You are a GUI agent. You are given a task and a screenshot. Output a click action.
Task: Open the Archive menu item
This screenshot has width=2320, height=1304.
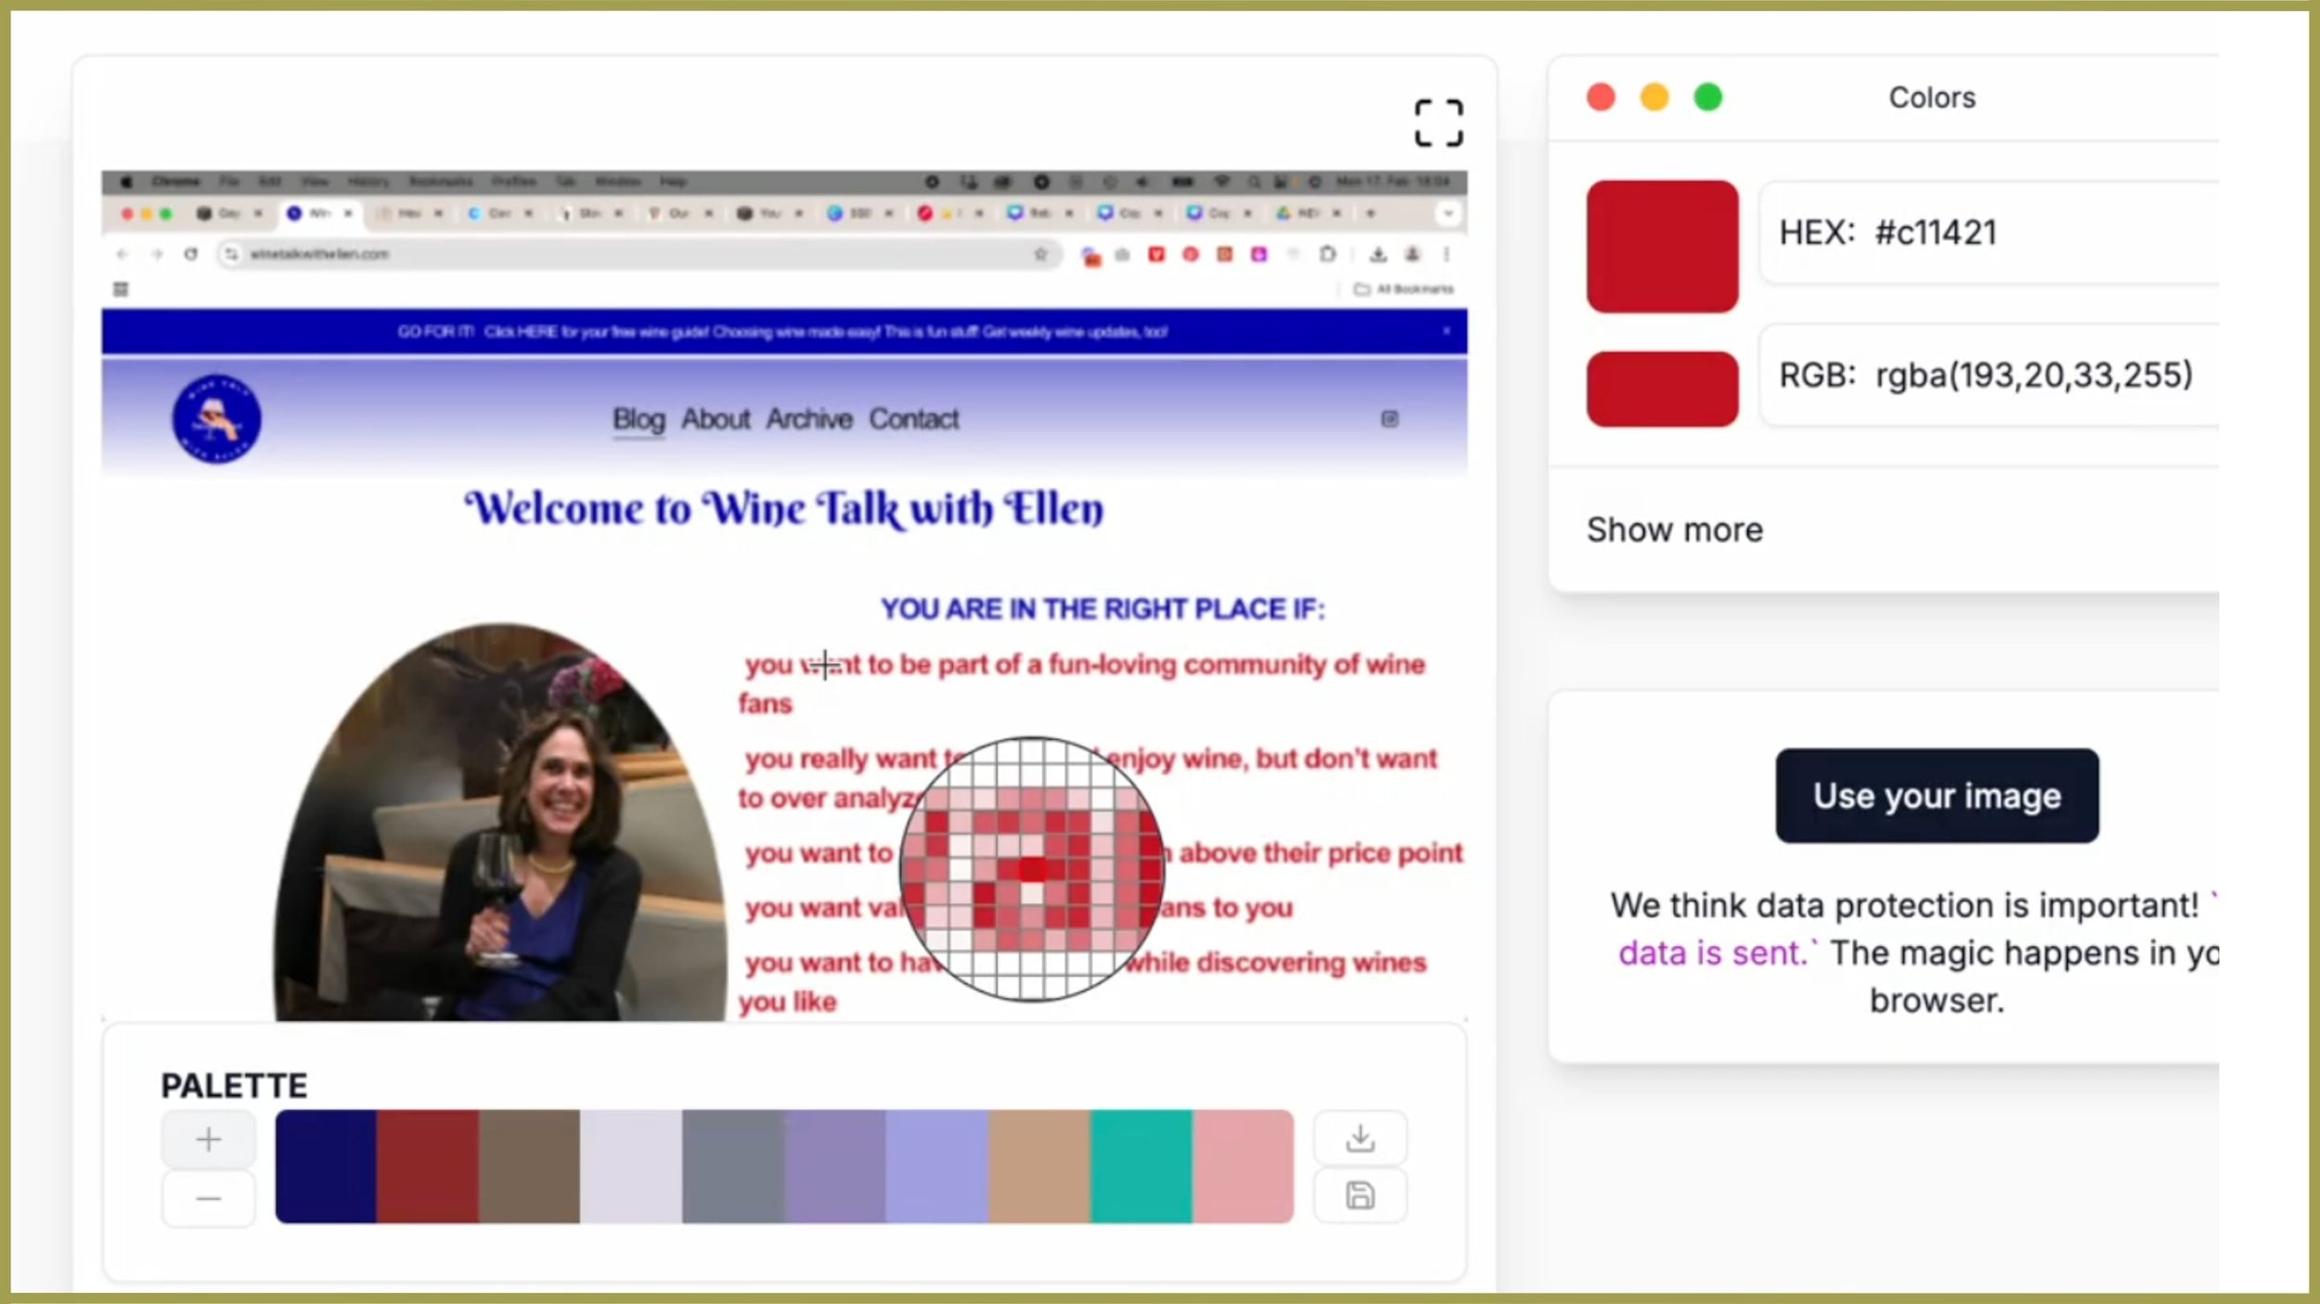[809, 419]
